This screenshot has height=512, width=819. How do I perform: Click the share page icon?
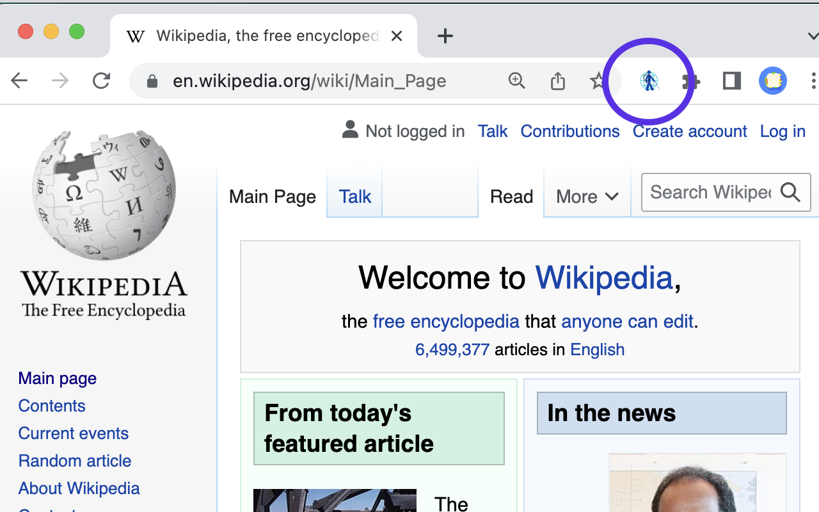click(x=558, y=81)
